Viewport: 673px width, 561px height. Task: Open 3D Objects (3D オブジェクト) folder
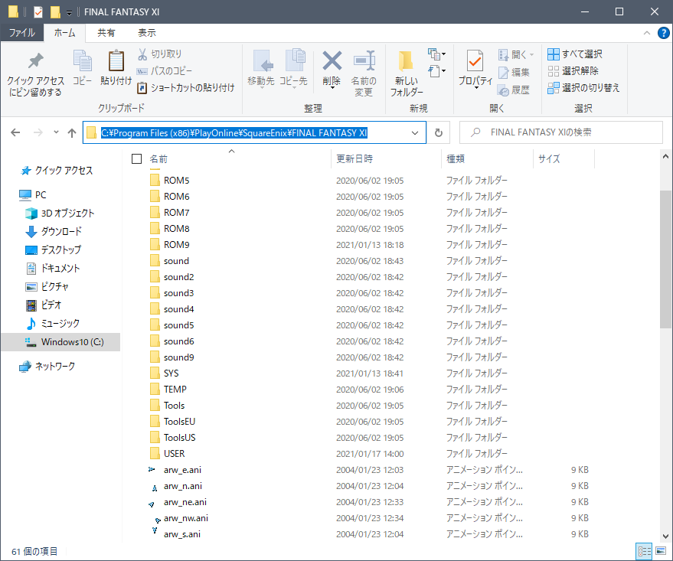point(60,214)
